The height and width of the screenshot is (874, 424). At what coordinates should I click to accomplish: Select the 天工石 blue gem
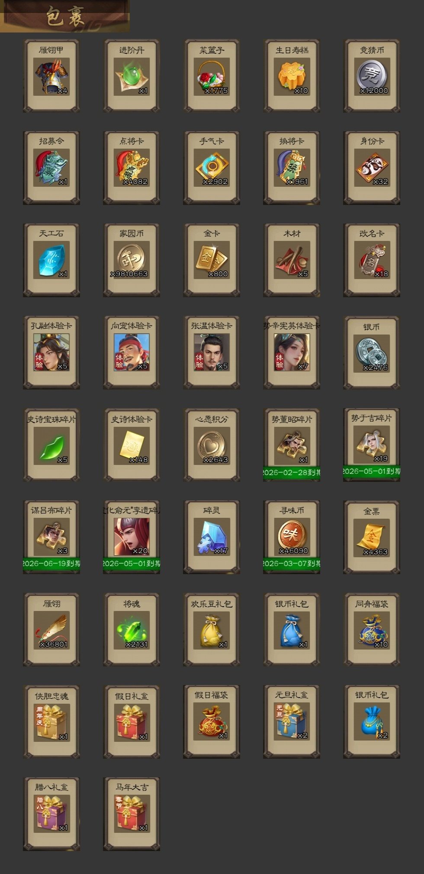[x=51, y=260]
